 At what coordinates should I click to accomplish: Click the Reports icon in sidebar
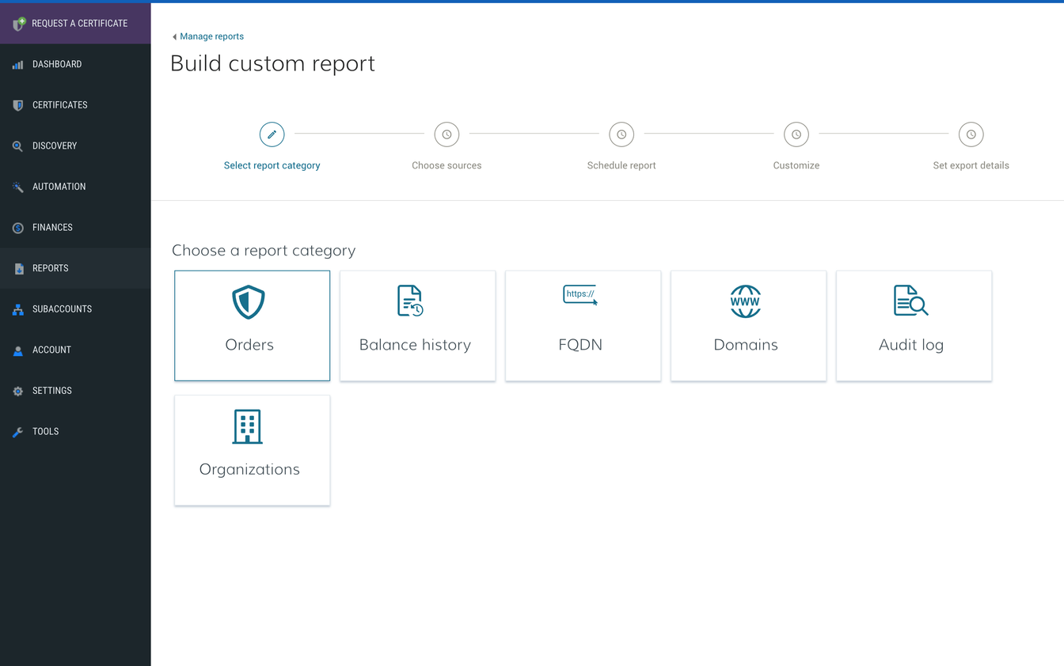[17, 267]
